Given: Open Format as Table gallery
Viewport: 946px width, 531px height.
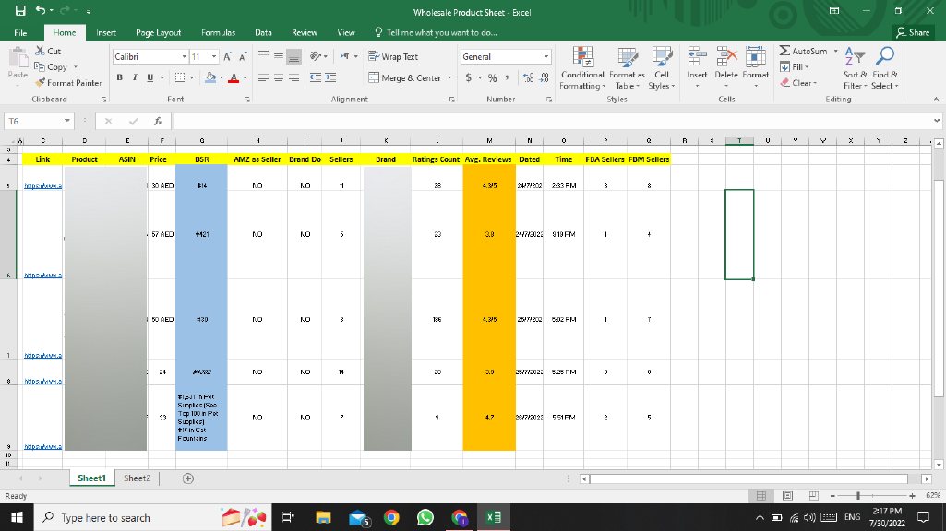Looking at the screenshot, I should [x=627, y=68].
